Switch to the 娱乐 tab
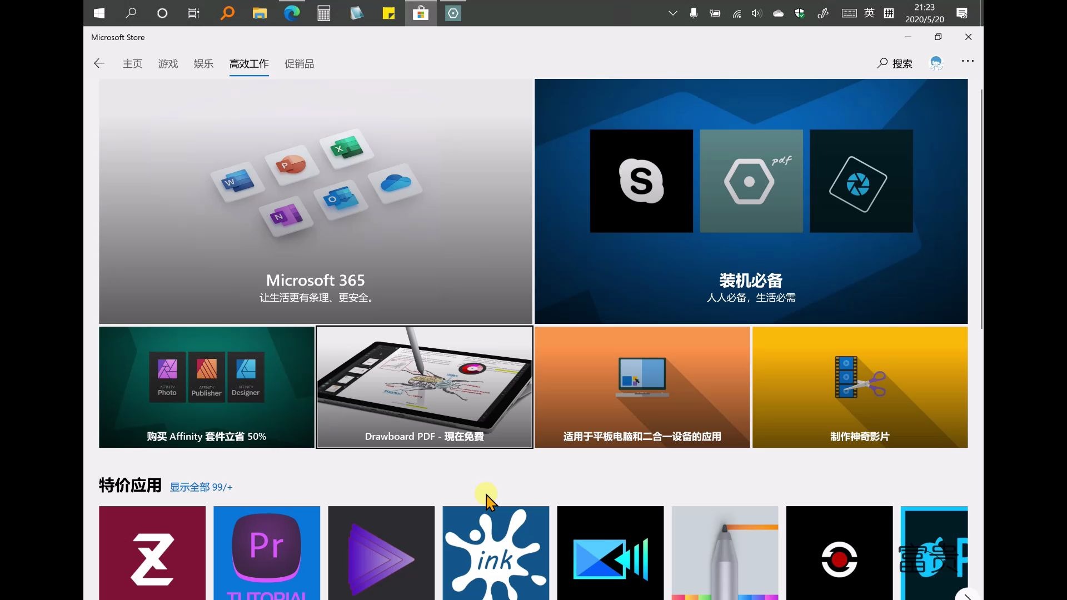The width and height of the screenshot is (1067, 600). coord(203,64)
